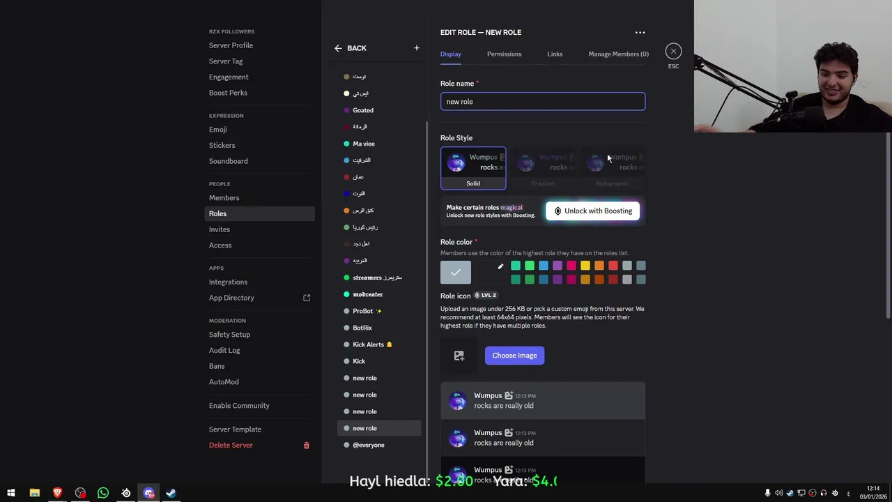
Task: Open the custom color picker with the pencil icon
Action: (x=500, y=266)
